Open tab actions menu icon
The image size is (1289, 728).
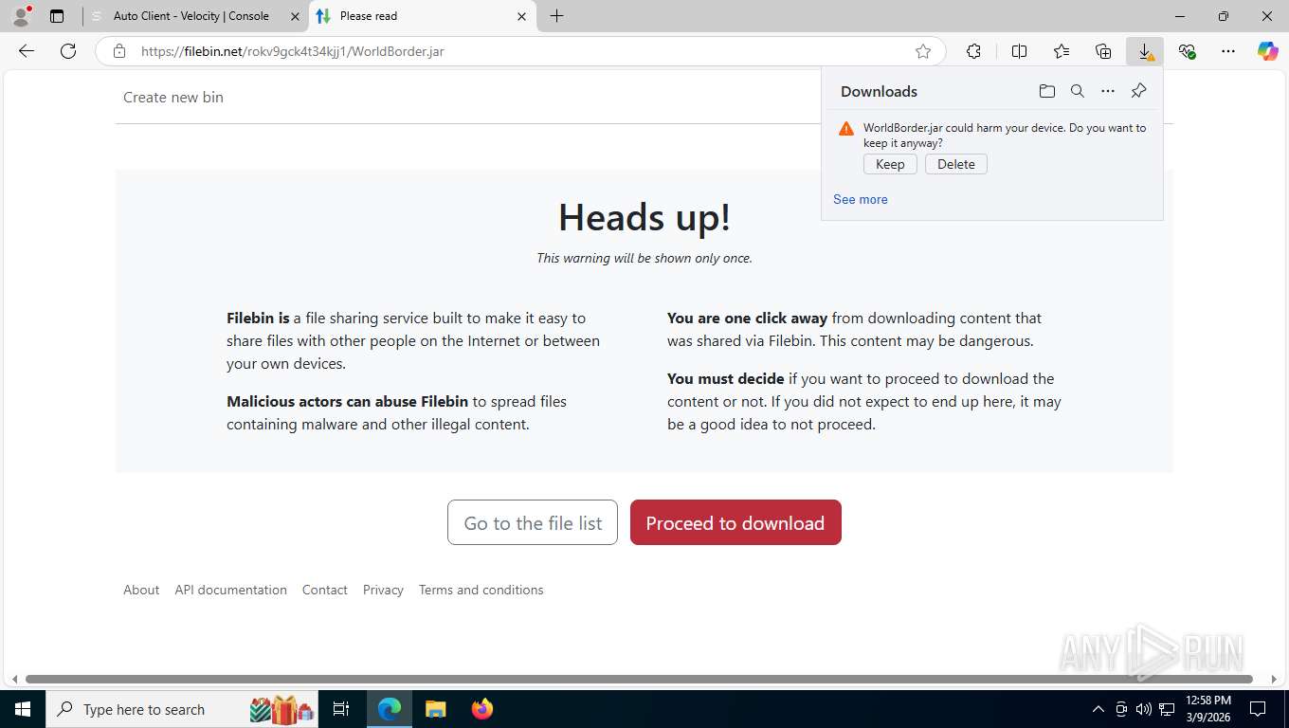click(57, 16)
